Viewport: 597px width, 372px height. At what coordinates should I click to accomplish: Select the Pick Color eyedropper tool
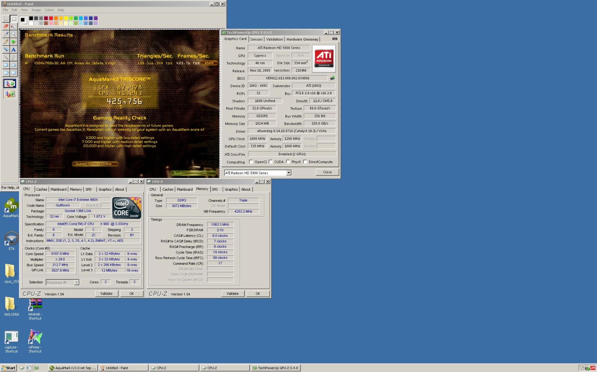(x=6, y=34)
